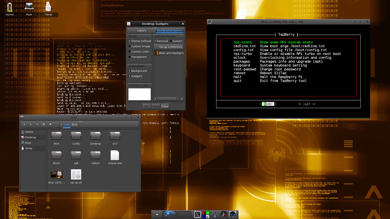Image resolution: width=390 pixels, height=219 pixels.
Task: Select the Transparent mode option
Action: tap(130, 57)
